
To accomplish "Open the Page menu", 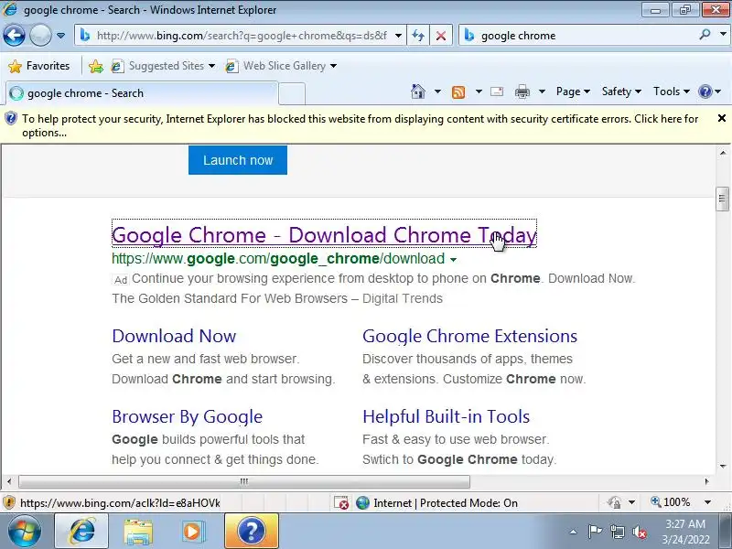I will tap(573, 91).
